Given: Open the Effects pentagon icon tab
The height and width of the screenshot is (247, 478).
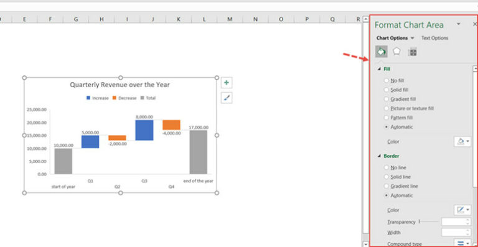Looking at the screenshot, I should click(396, 52).
